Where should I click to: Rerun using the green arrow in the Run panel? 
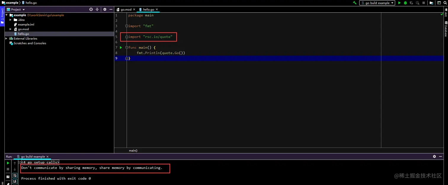tap(8, 163)
